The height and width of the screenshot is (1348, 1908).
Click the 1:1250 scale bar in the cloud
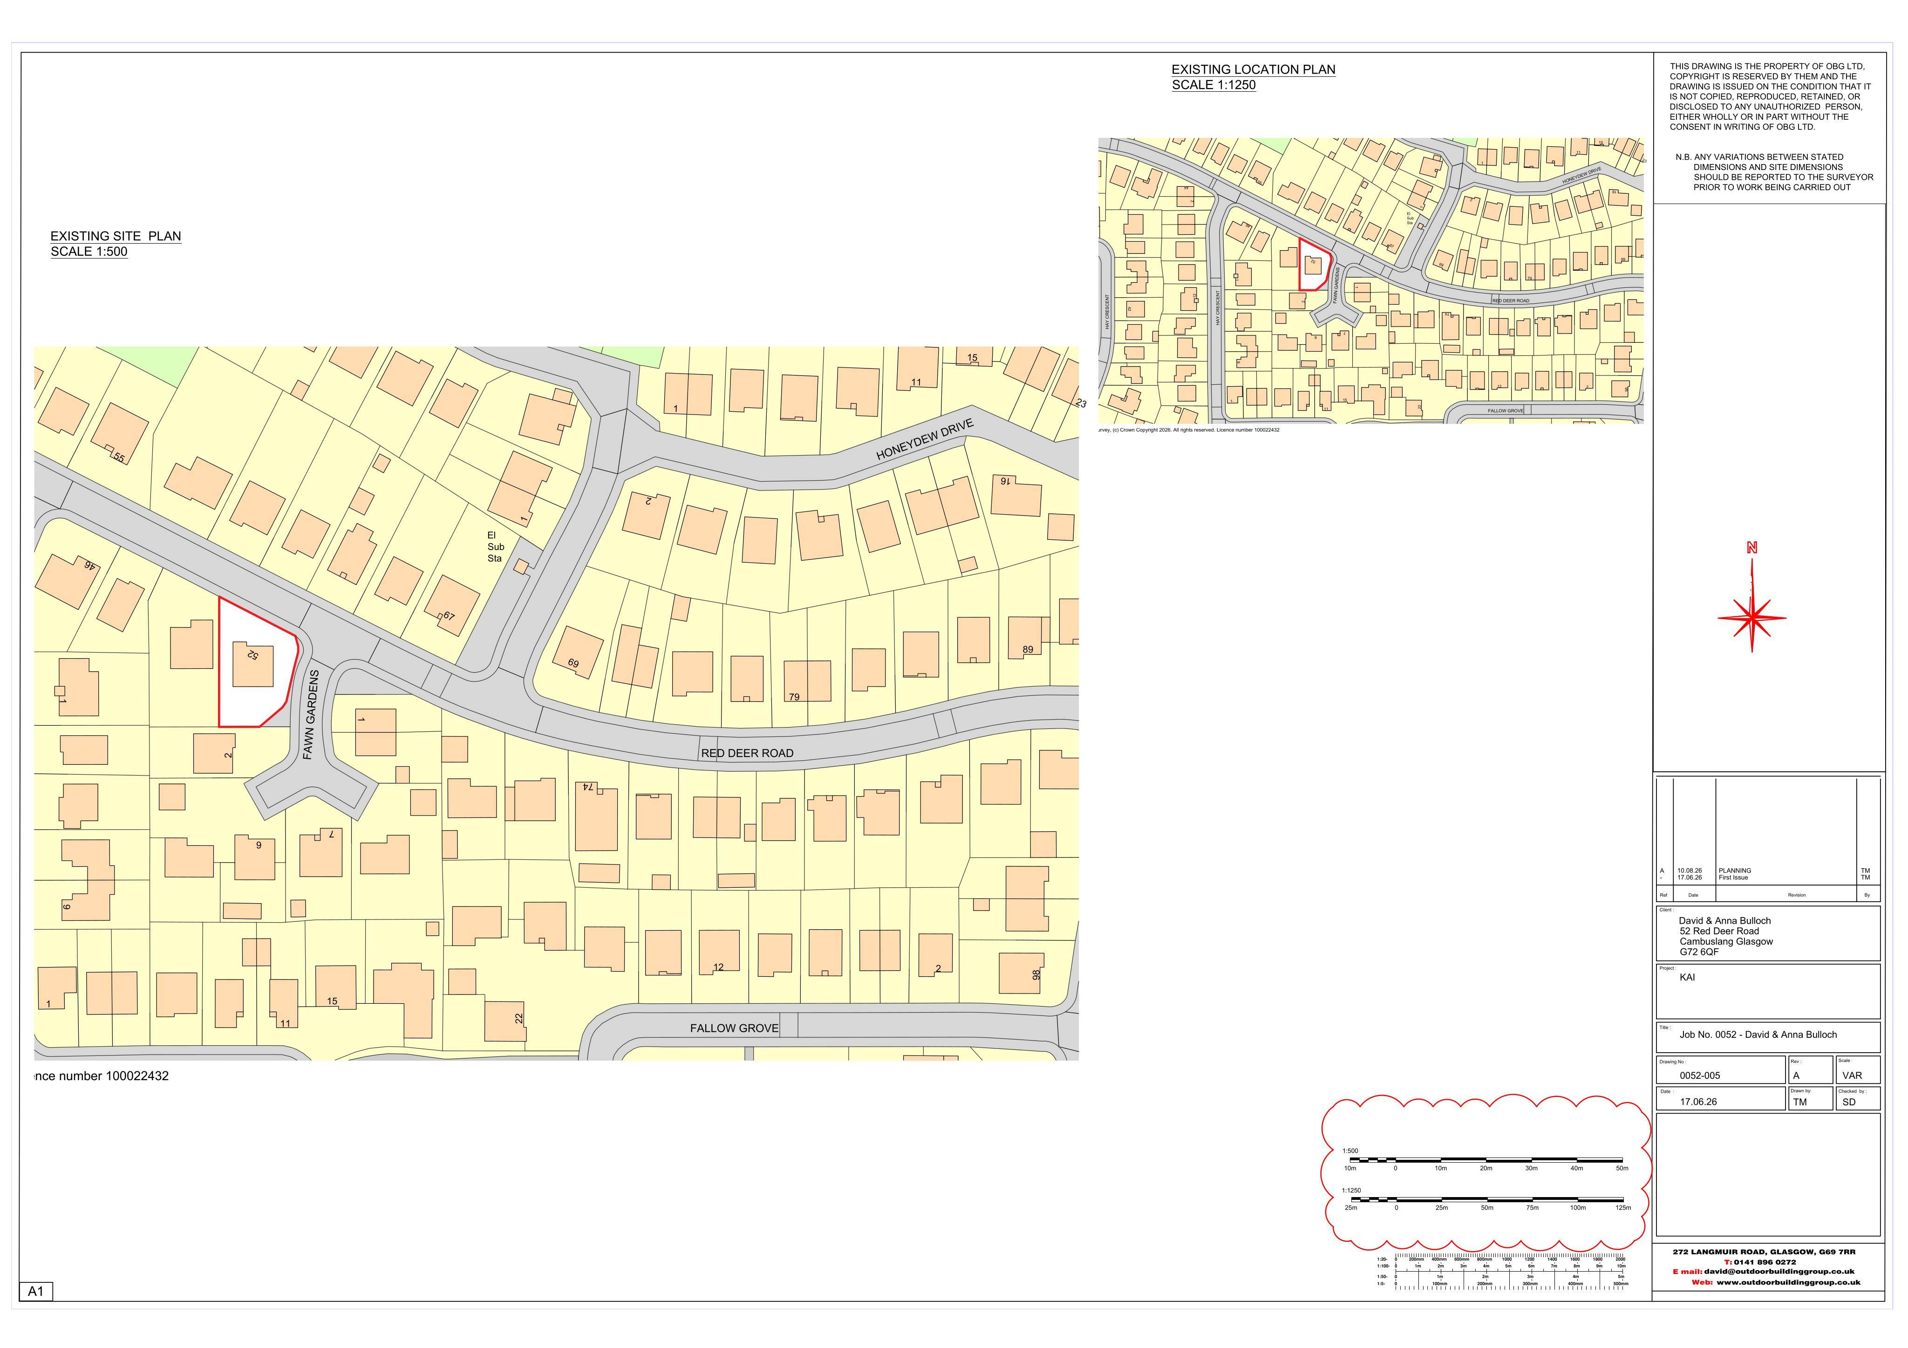(1487, 1200)
